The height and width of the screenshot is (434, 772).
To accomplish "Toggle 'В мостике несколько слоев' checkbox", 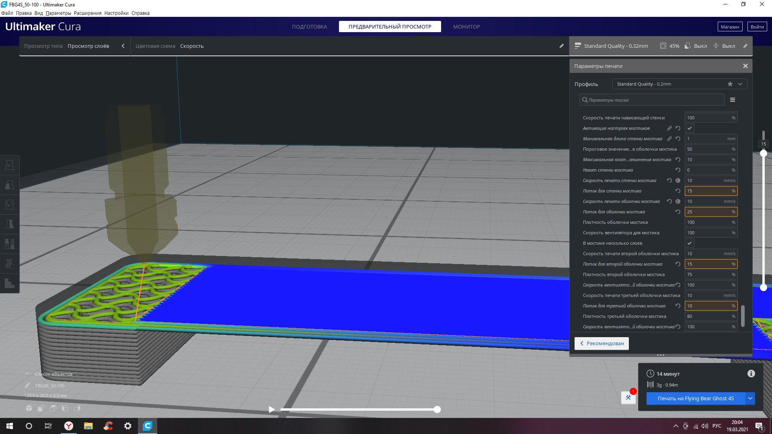I will [x=690, y=243].
